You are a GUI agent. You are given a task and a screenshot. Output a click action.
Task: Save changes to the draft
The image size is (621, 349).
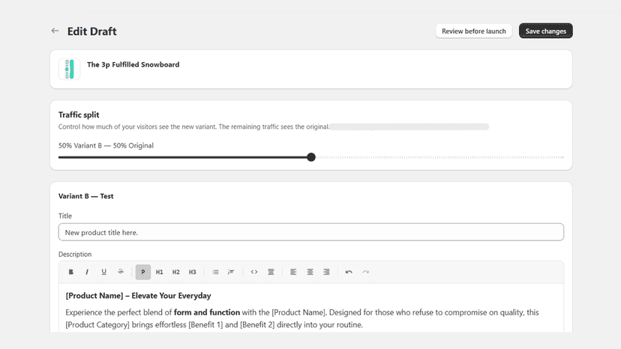(546, 31)
